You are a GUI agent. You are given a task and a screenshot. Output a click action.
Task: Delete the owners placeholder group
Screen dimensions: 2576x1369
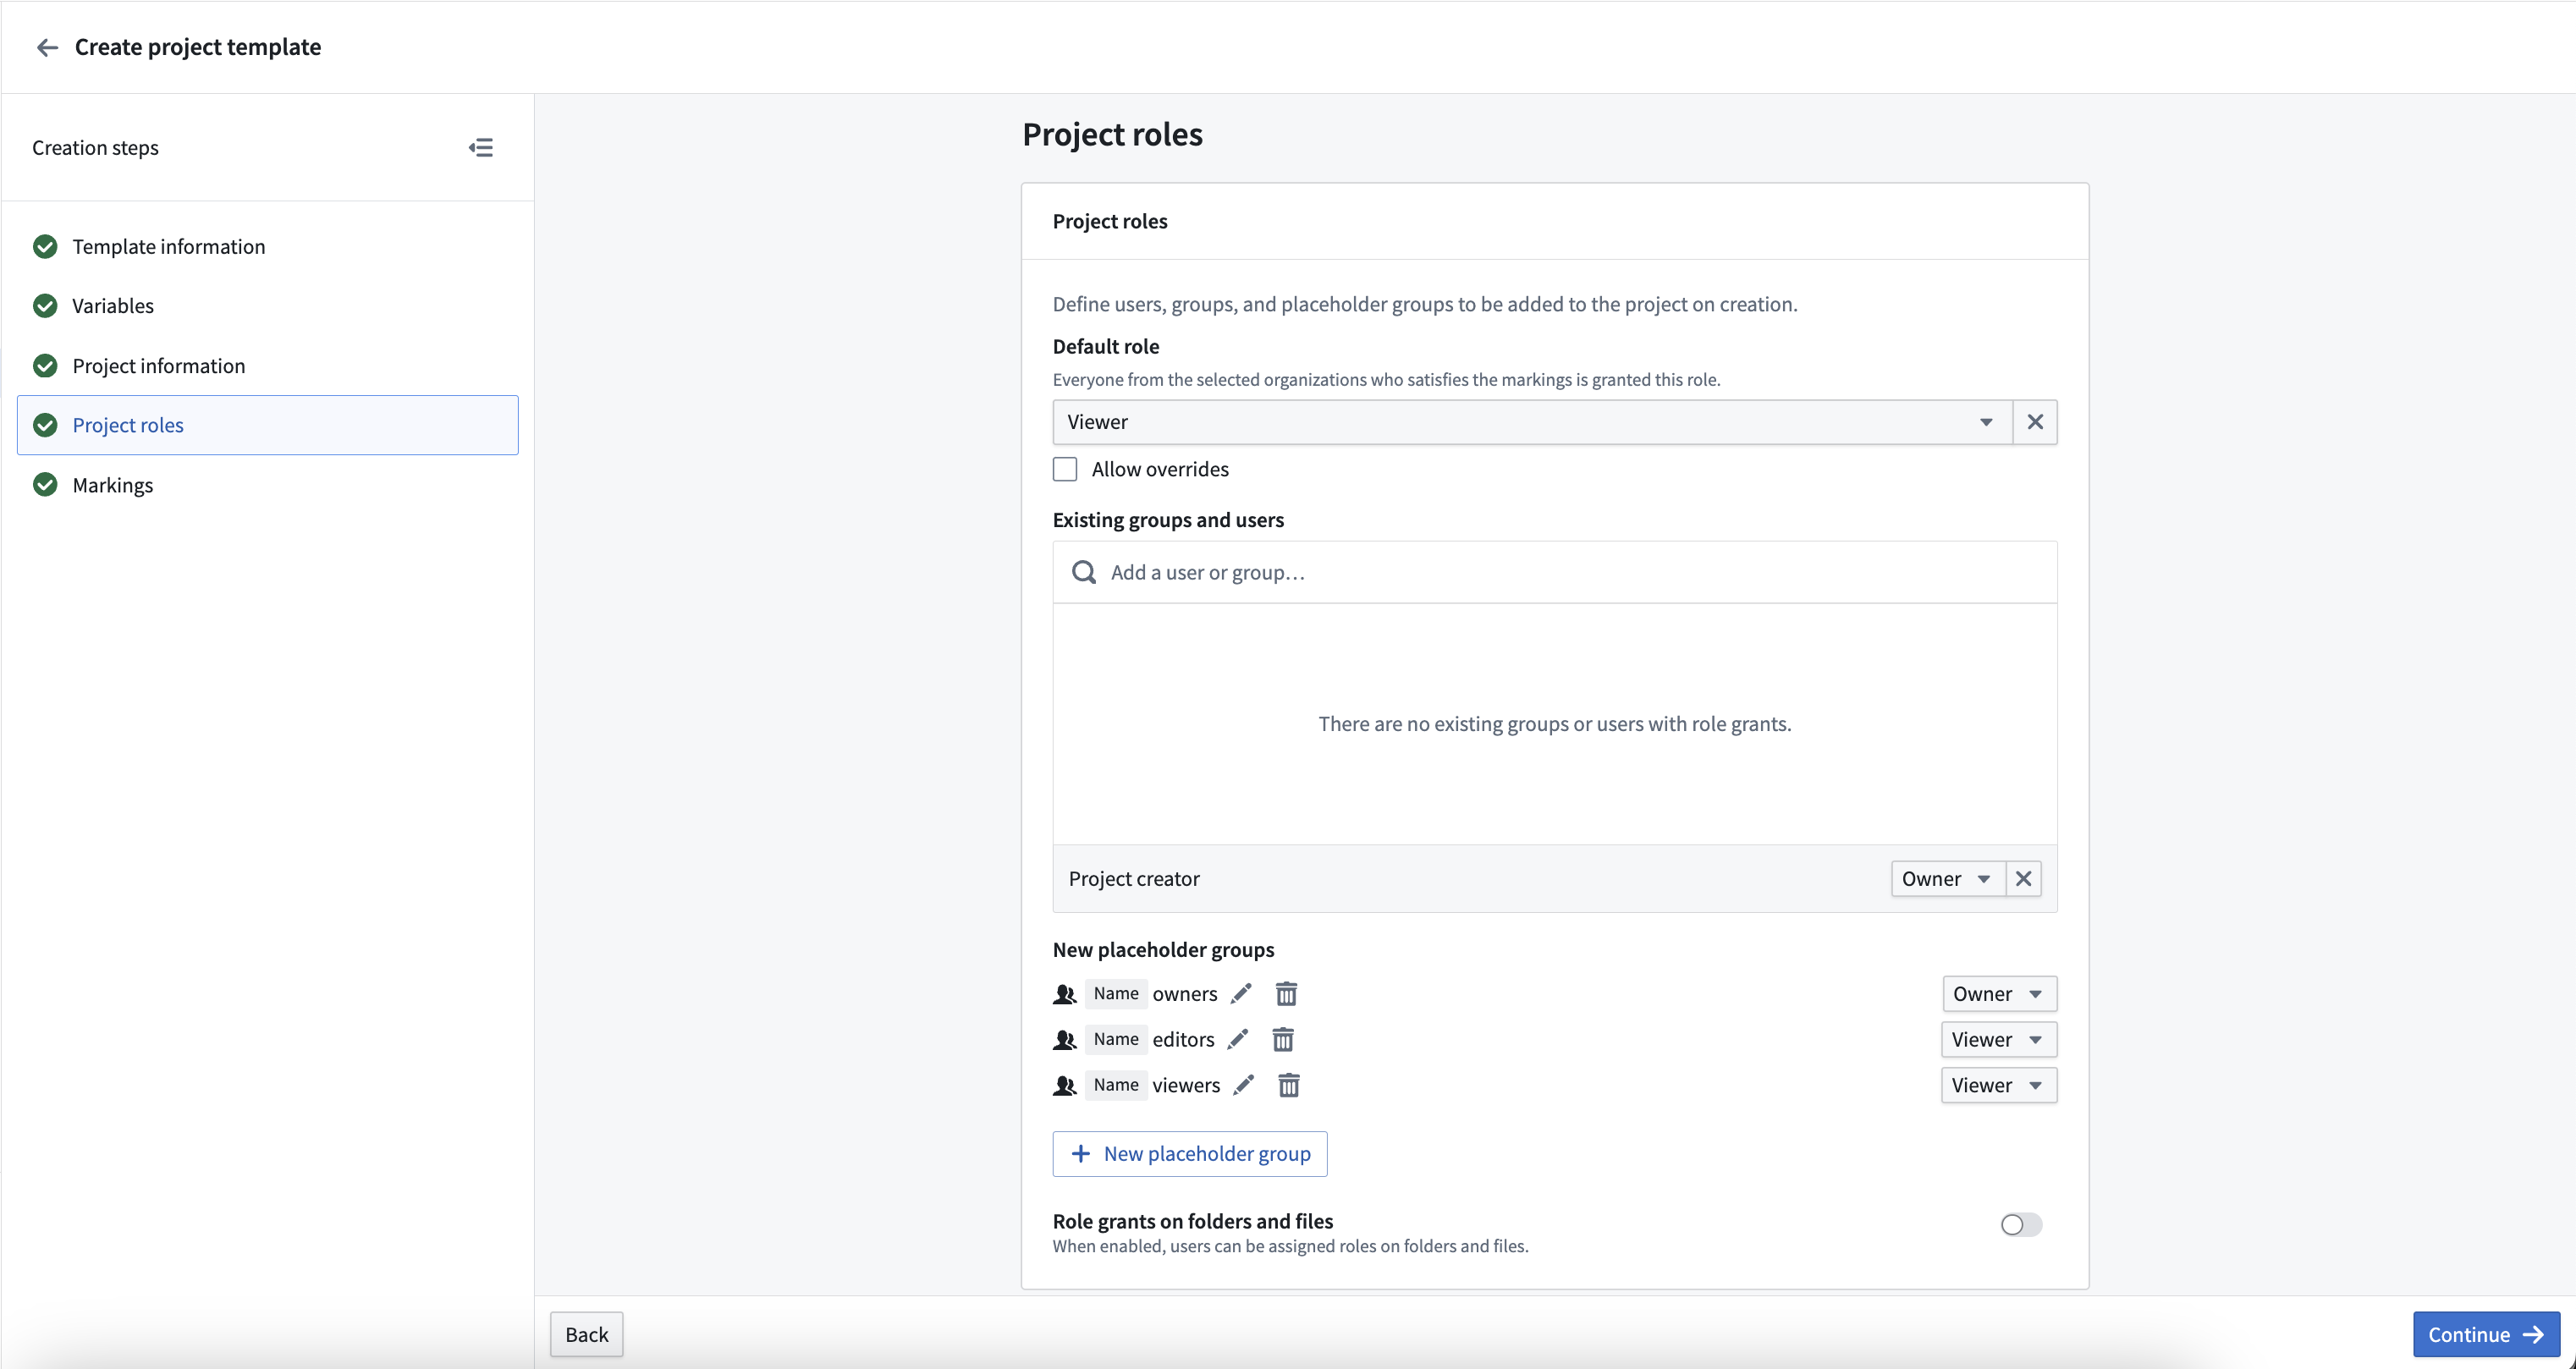(x=1286, y=994)
